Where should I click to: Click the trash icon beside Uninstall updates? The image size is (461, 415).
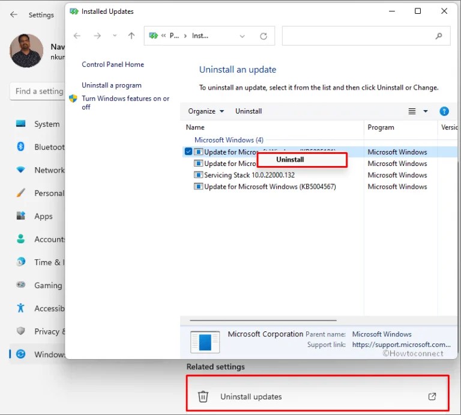[203, 396]
